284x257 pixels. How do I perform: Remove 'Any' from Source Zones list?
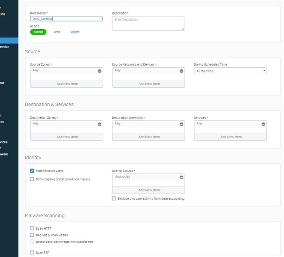click(x=99, y=71)
